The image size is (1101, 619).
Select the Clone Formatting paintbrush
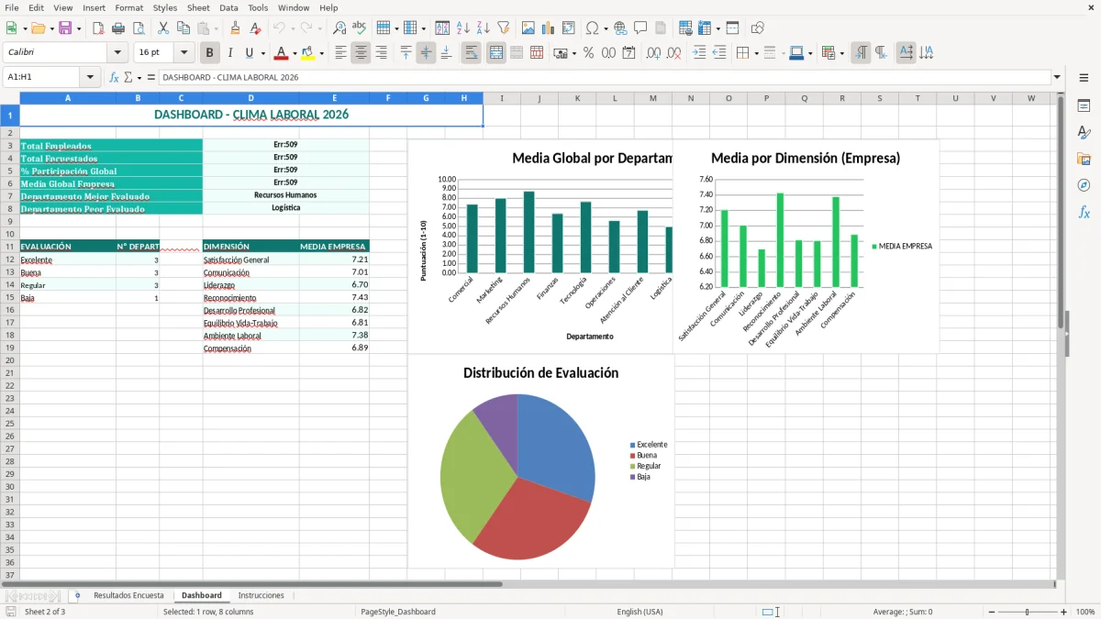(235, 28)
